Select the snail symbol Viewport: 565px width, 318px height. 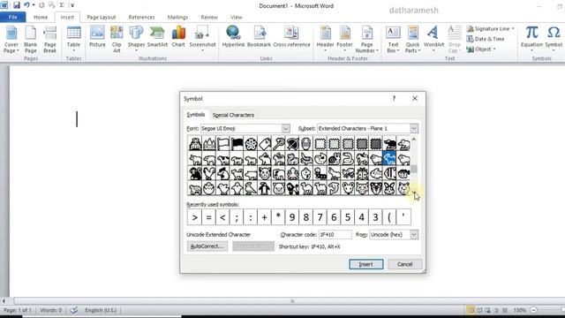click(334, 159)
